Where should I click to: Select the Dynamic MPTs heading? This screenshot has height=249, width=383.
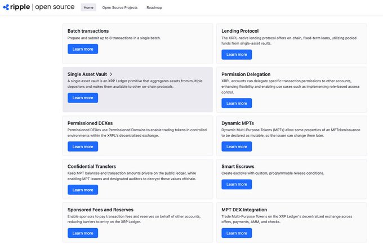[238, 123]
